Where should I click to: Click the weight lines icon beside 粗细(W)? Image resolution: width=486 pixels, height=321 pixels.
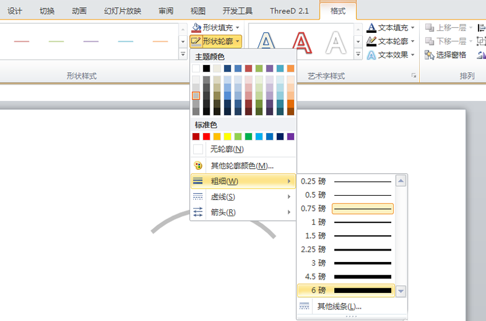pos(198,181)
